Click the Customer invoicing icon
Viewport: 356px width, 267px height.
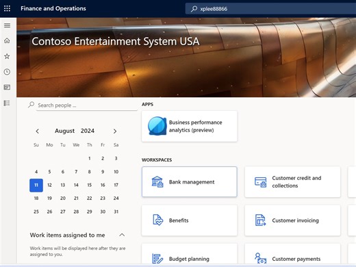260,220
